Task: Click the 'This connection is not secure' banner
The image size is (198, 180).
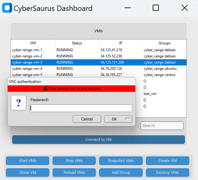Action: point(71,89)
